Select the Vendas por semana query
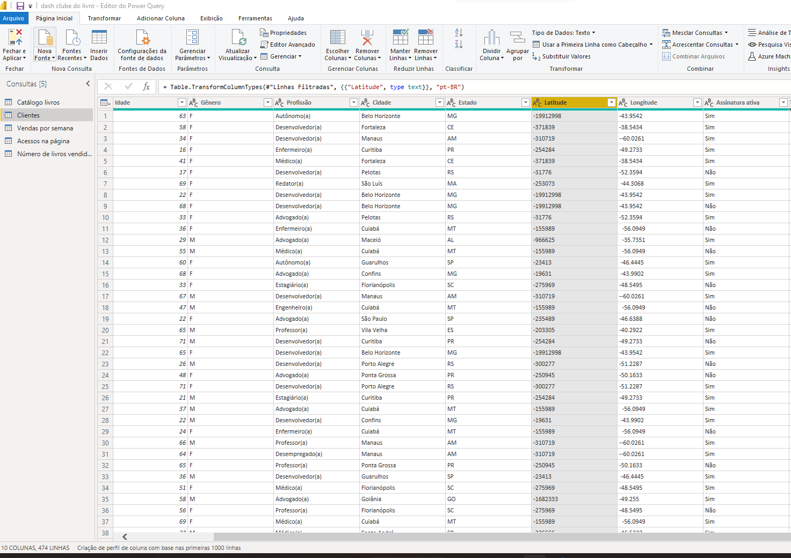 tap(47, 128)
